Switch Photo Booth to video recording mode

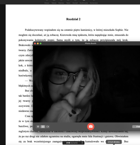(x=47, y=127)
